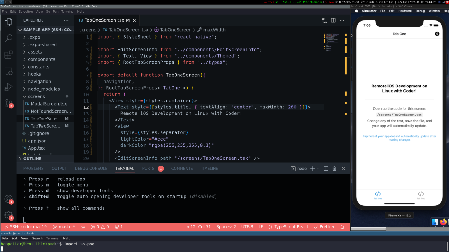Open the Search view in activity bar
This screenshot has height=252, width=449.
(8, 38)
